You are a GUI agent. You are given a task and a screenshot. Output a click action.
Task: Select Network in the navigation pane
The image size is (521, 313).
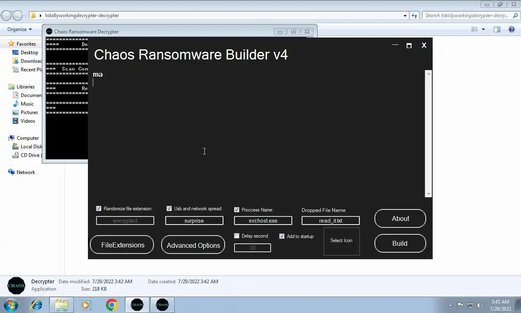click(x=26, y=172)
